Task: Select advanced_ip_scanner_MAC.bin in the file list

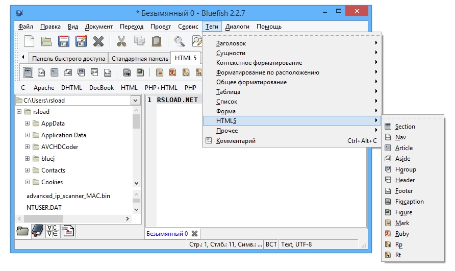Action: pos(68,196)
